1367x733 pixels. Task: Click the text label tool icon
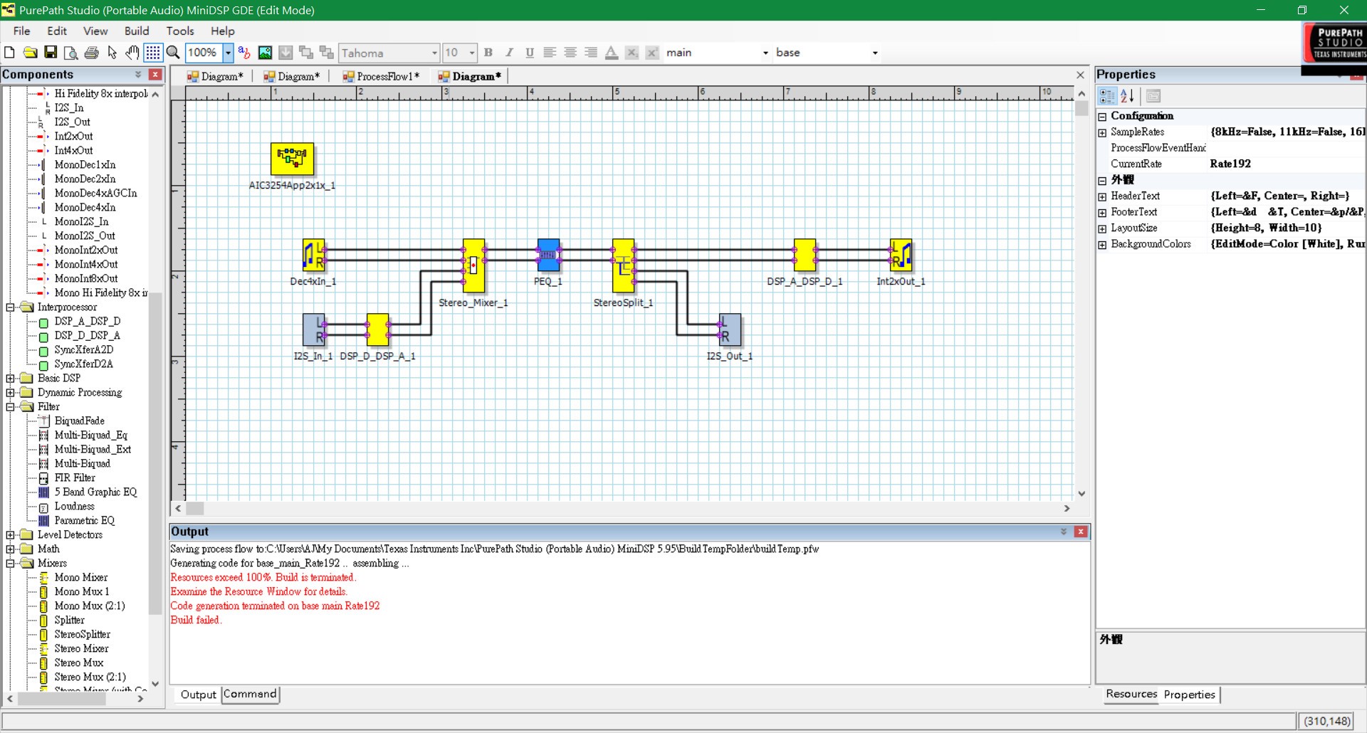[244, 53]
